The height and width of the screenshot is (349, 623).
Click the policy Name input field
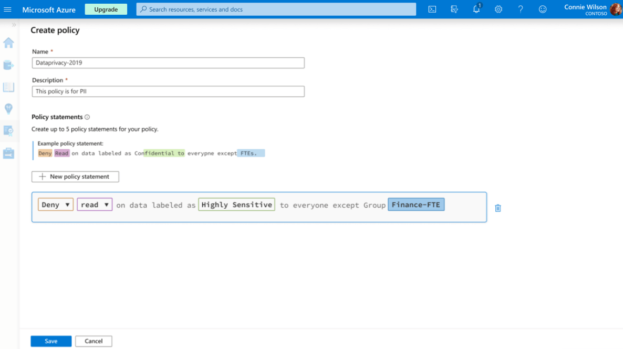168,63
